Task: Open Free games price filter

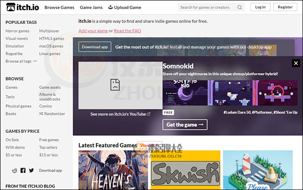Action: coord(49,140)
